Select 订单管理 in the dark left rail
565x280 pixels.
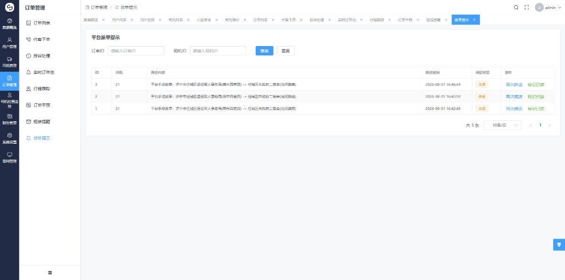pyautogui.click(x=9, y=81)
